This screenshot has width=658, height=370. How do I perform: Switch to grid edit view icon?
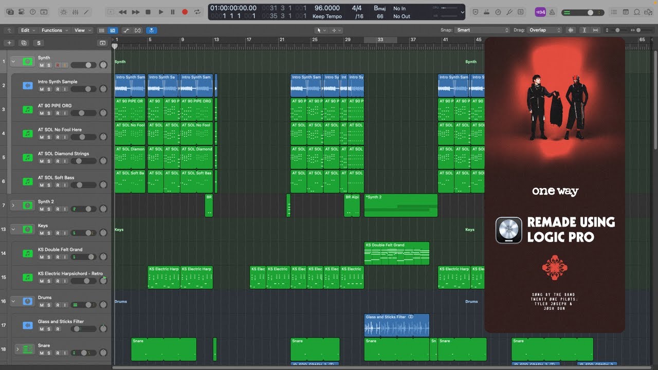(101, 30)
